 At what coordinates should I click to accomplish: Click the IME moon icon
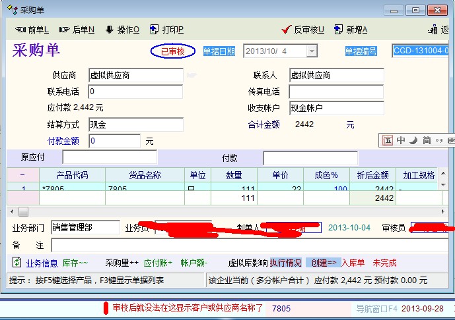coord(413,140)
